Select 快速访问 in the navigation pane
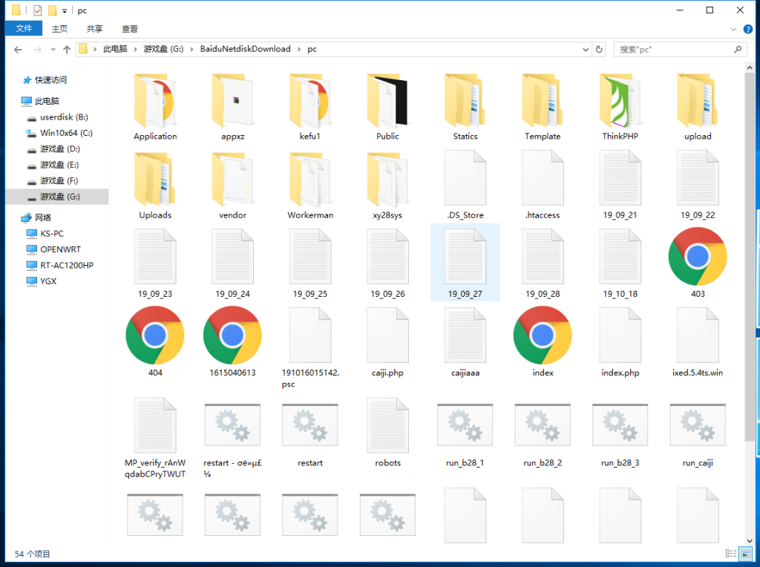 click(x=51, y=80)
